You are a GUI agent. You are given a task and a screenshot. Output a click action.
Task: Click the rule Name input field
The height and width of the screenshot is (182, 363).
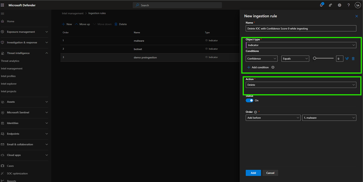[x=301, y=28]
